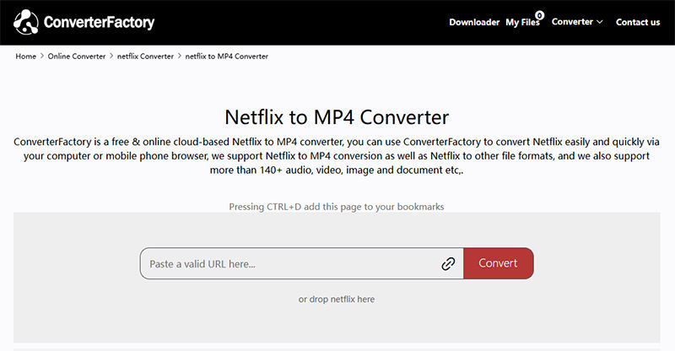The width and height of the screenshot is (675, 351).
Task: Open the Downloader menu item
Action: 474,23
